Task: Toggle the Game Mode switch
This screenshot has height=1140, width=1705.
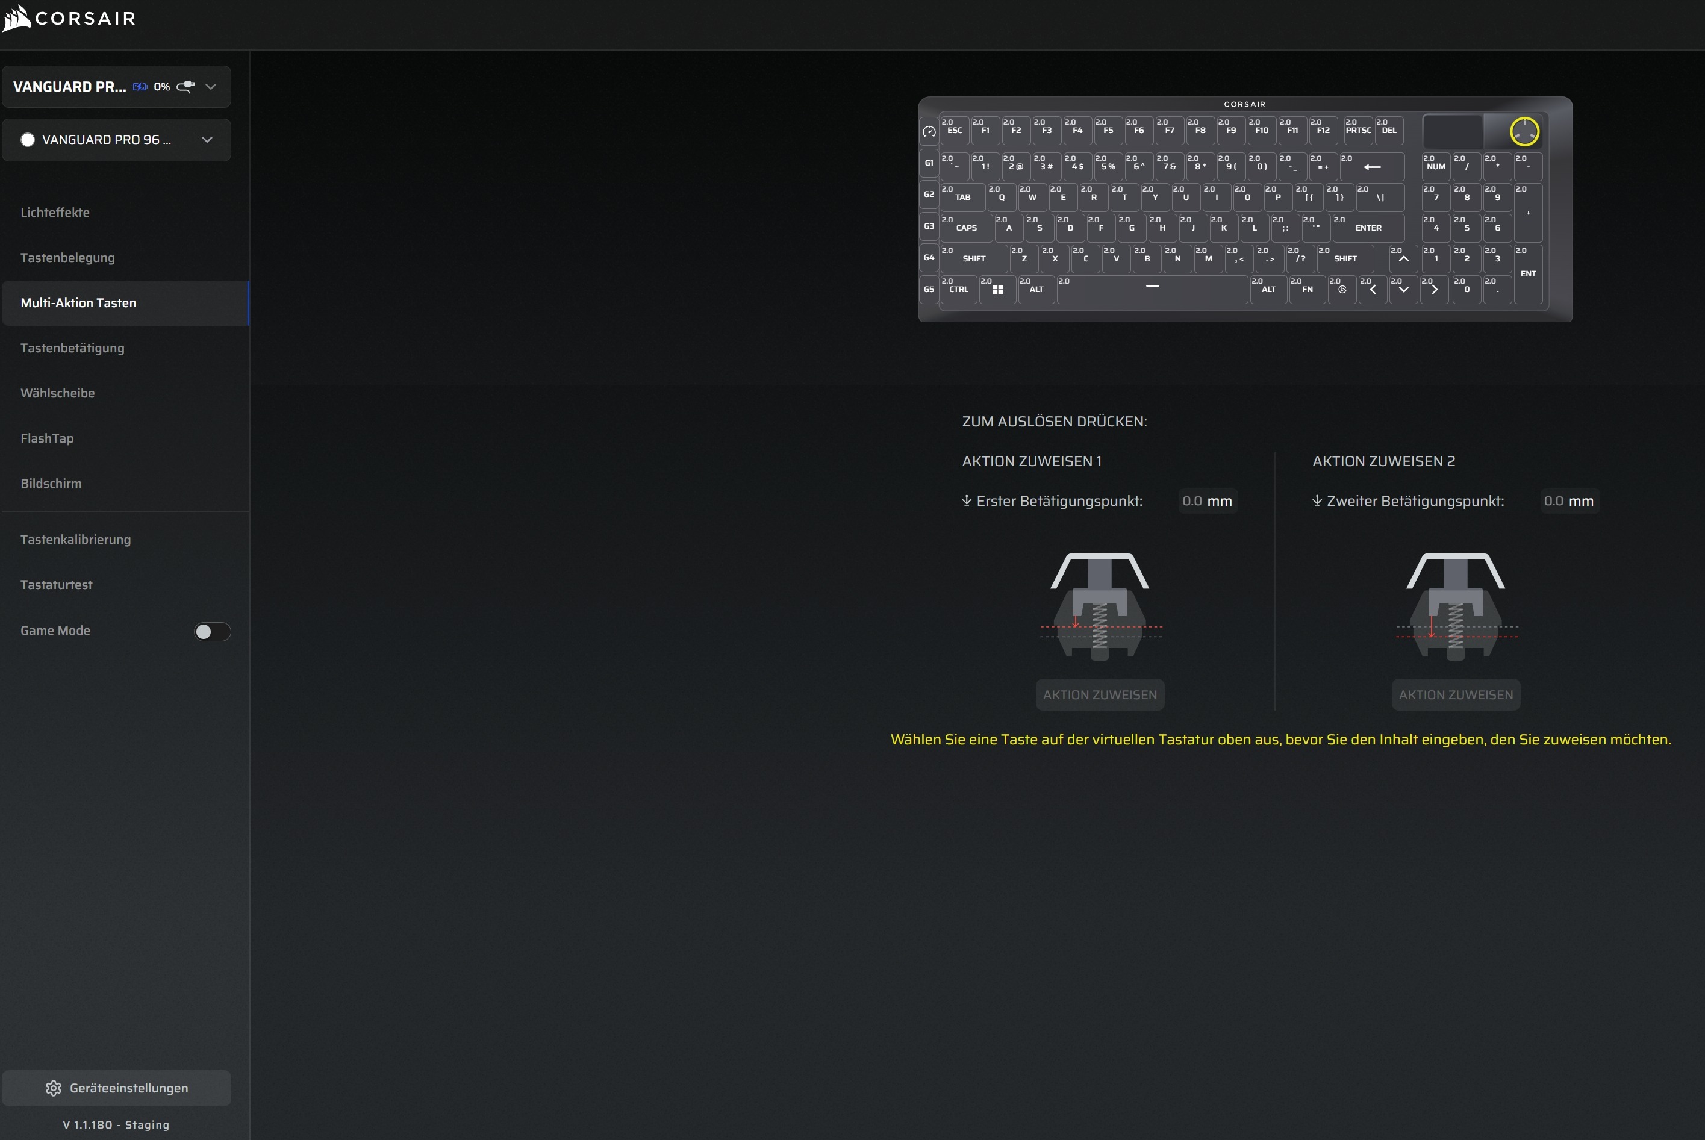Action: 211,631
